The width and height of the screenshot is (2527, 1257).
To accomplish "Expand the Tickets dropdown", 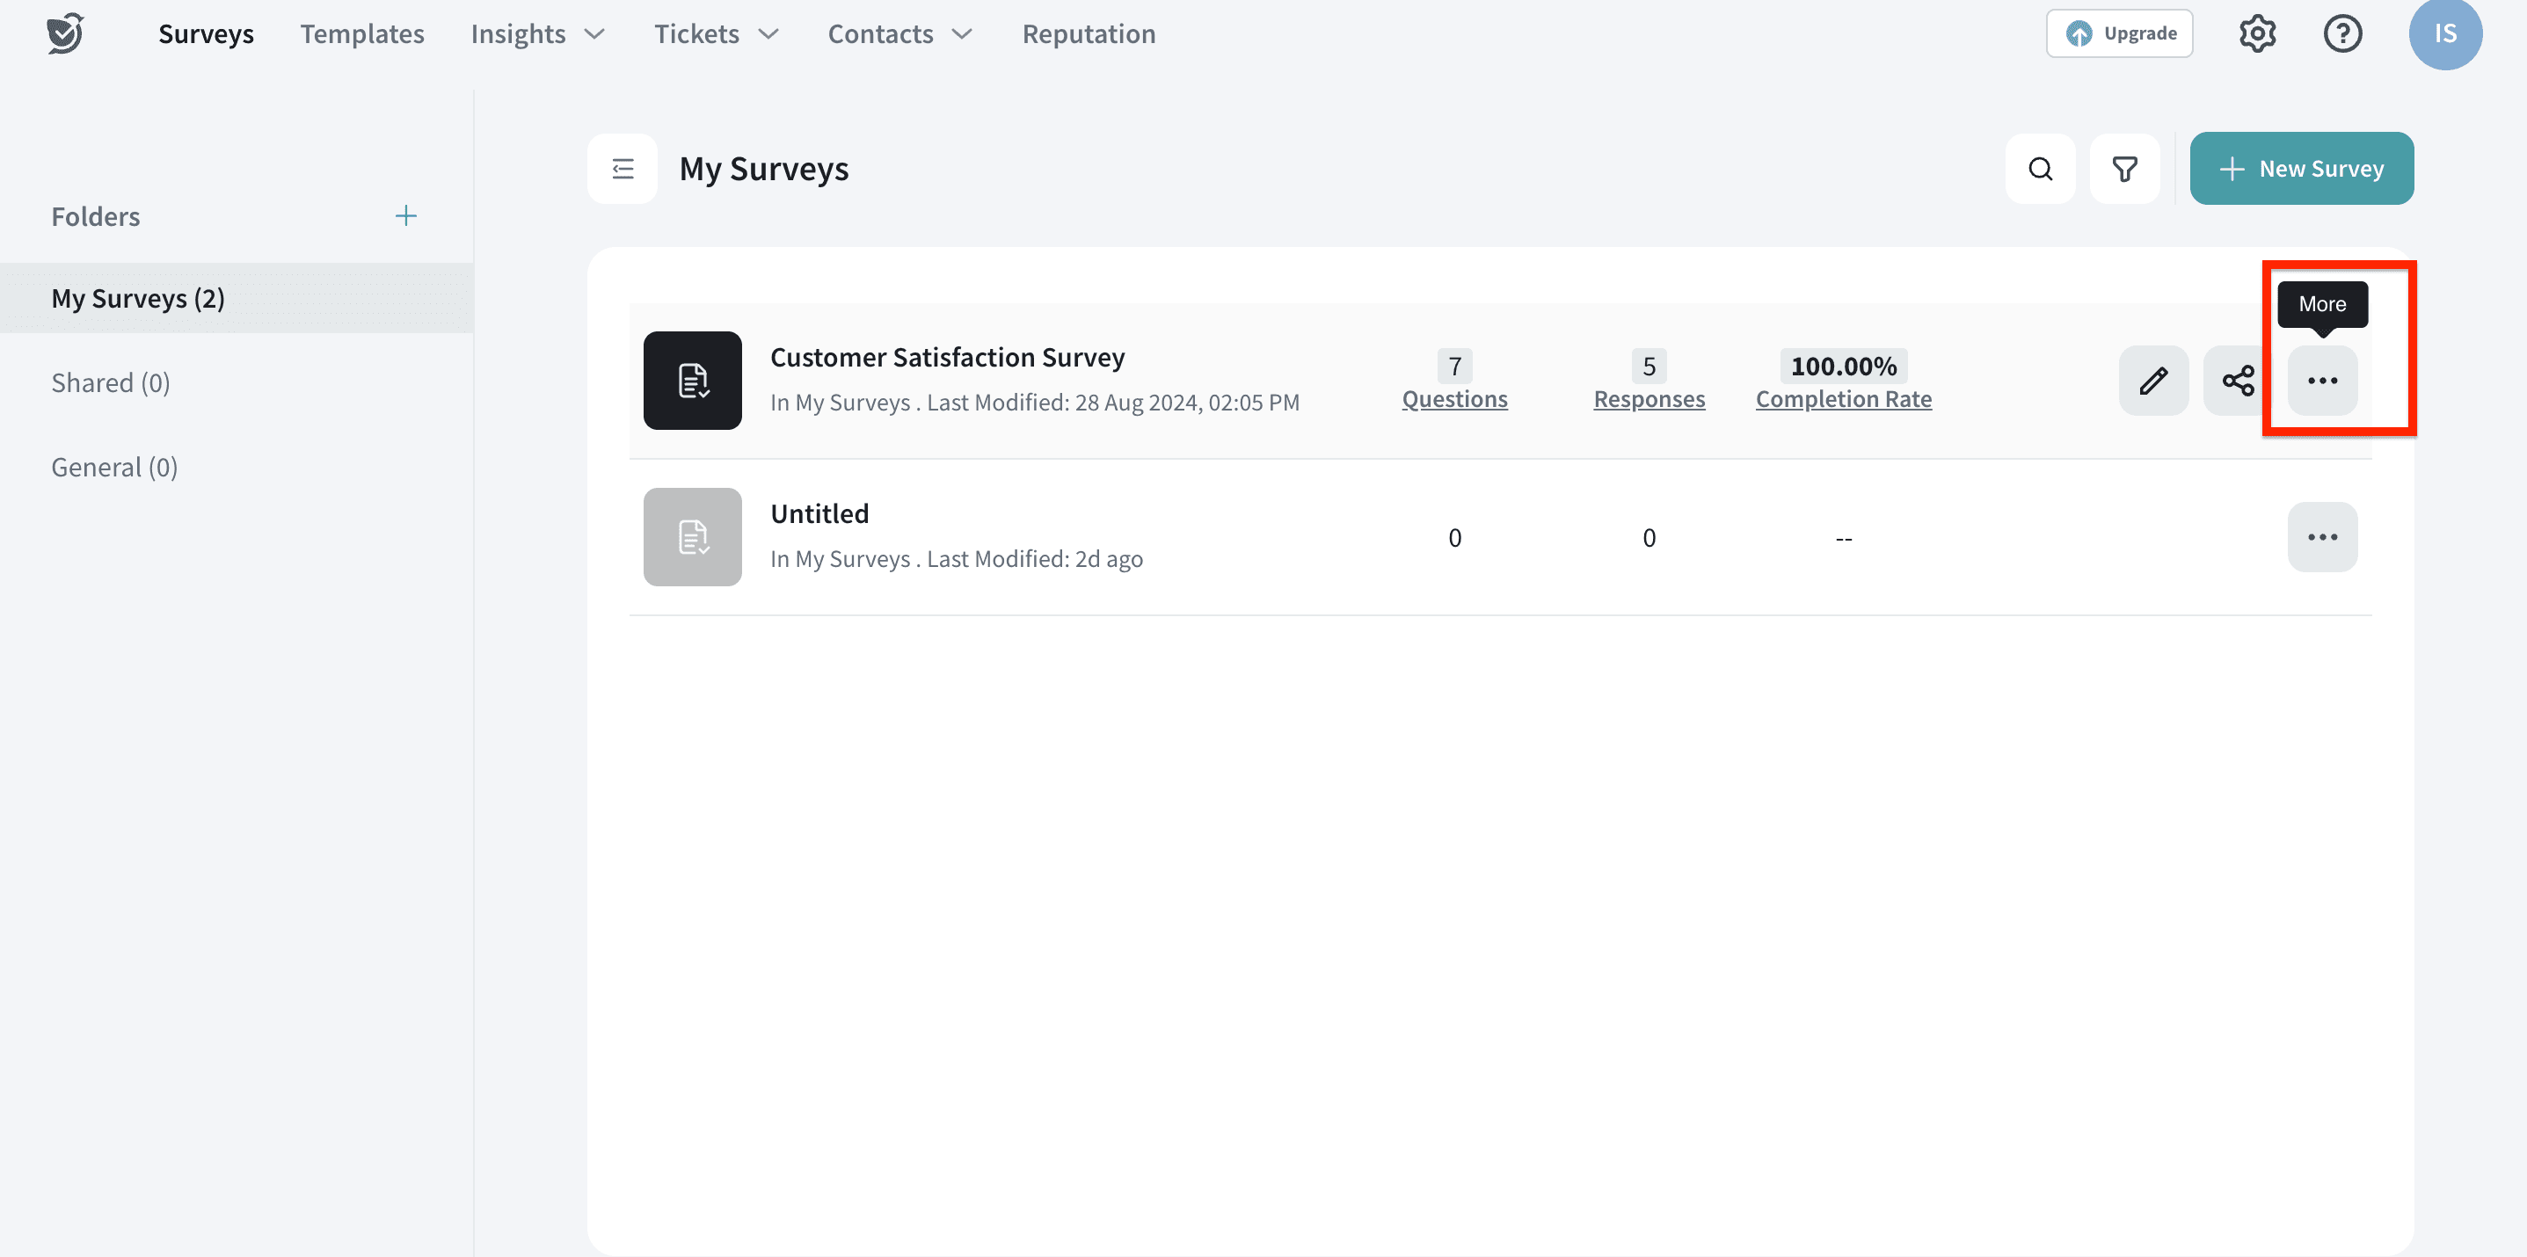I will (x=715, y=33).
